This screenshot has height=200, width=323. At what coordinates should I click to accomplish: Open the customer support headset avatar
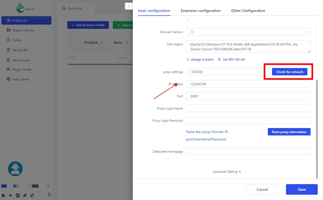pyautogui.click(x=15, y=169)
